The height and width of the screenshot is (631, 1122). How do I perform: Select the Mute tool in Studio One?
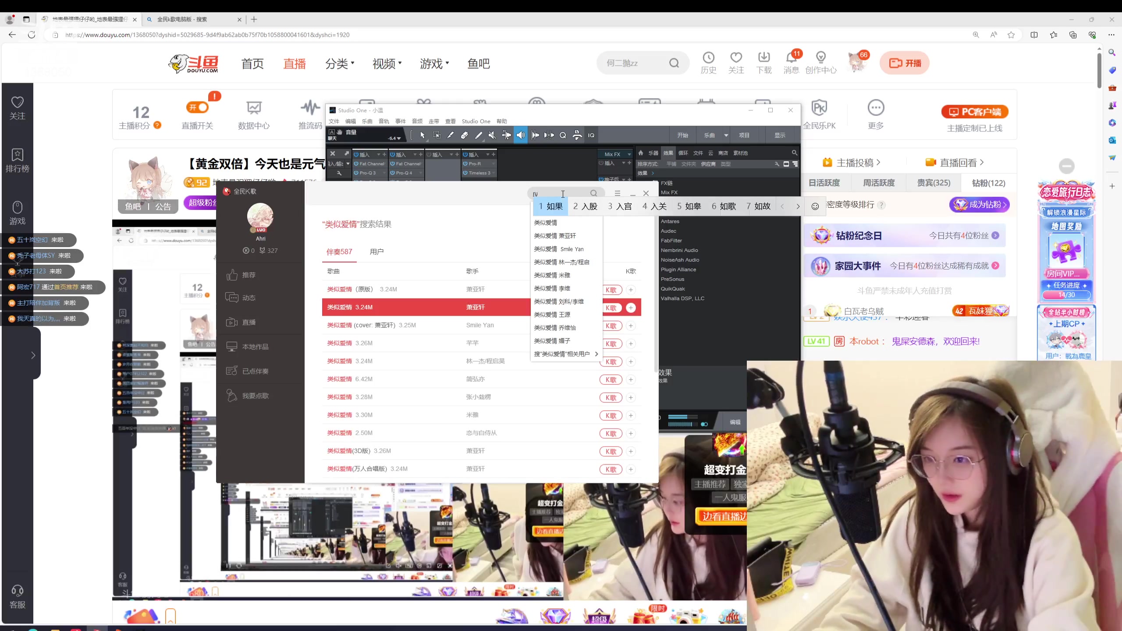492,135
